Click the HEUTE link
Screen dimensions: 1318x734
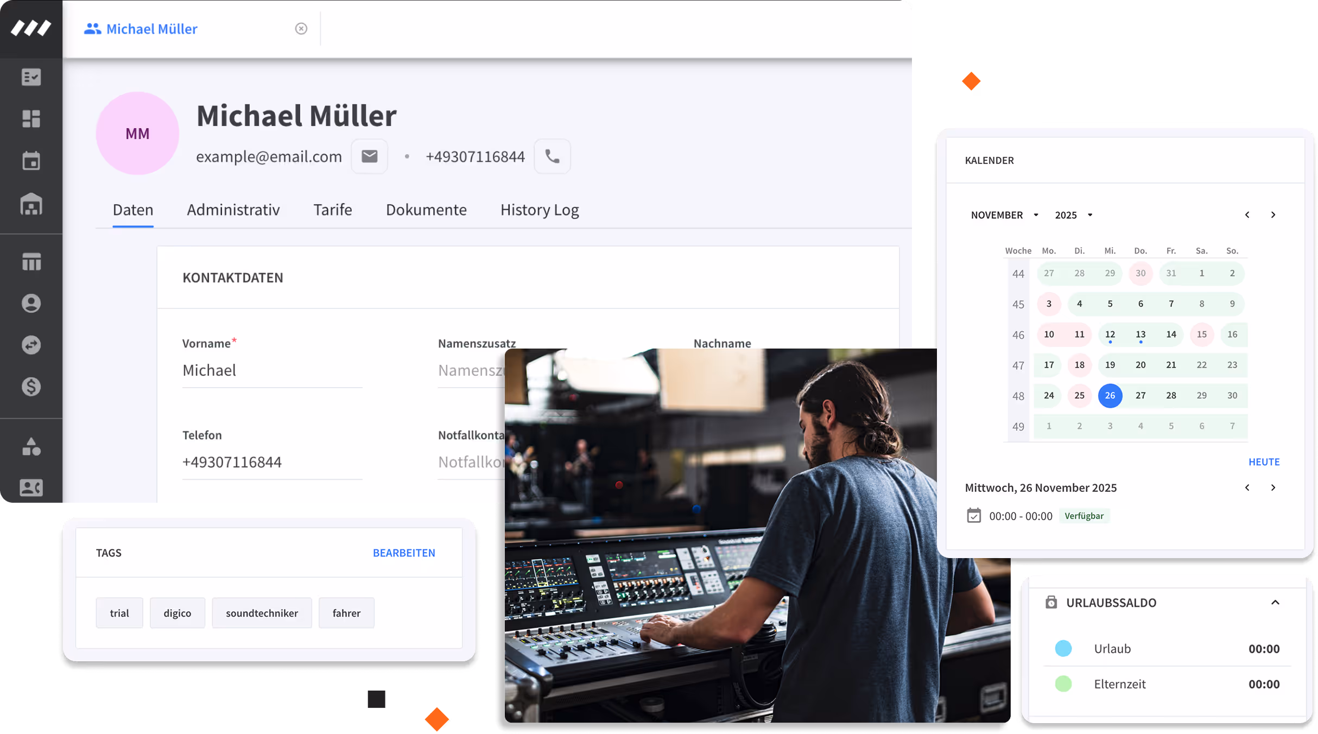coord(1264,462)
